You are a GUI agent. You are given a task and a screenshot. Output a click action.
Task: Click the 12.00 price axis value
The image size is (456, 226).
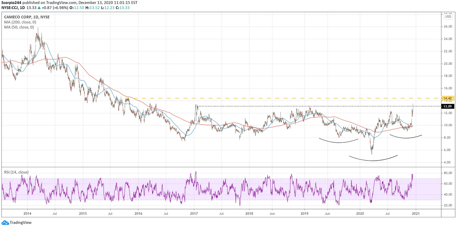(x=448, y=113)
